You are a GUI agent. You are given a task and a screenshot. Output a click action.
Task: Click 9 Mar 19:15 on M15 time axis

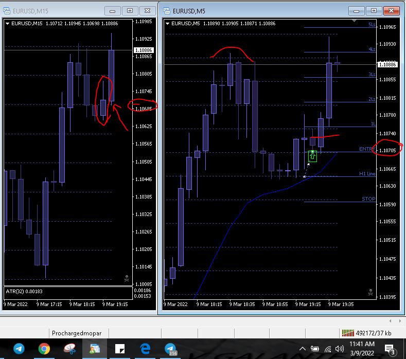115,304
